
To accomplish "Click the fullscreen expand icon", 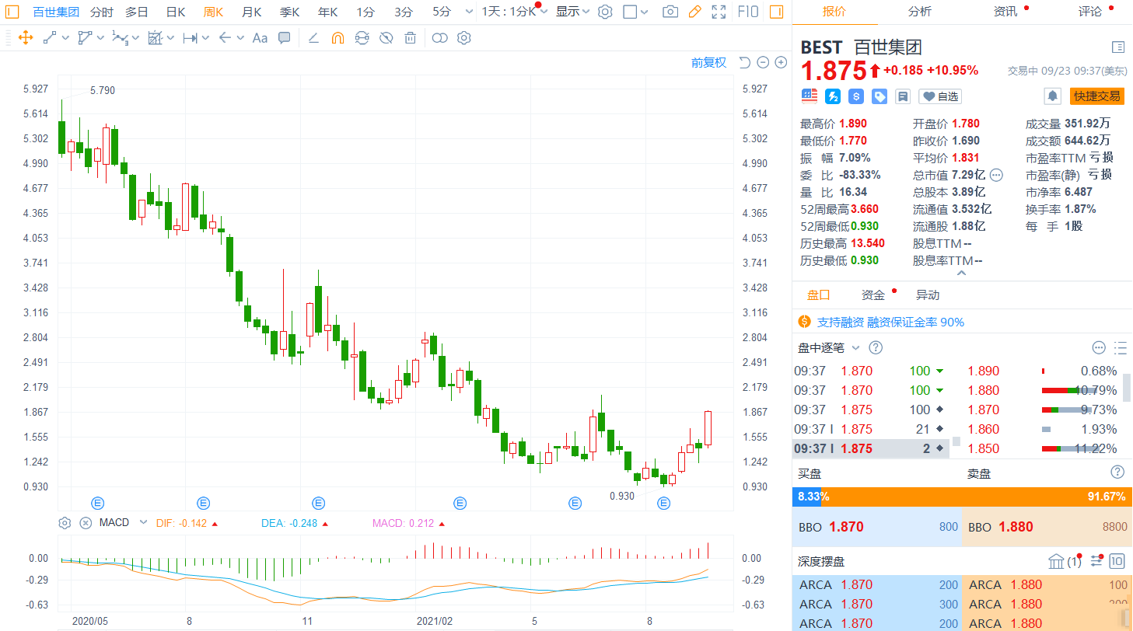I will 719,12.
